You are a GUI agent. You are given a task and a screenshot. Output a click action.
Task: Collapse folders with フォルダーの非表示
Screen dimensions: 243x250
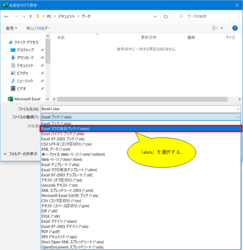(x=20, y=154)
